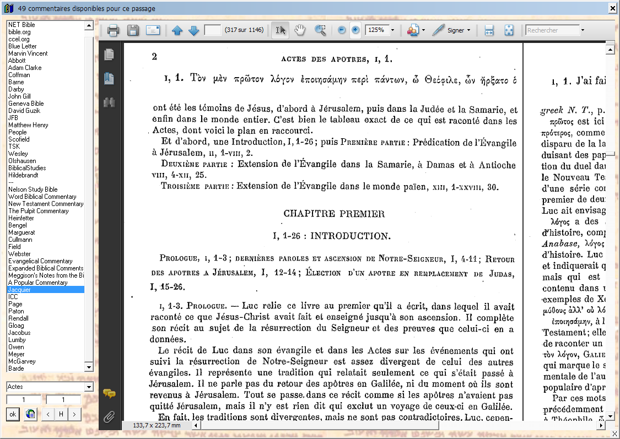This screenshot has width=620, height=439.
Task: Choose the highlighted Jacquier commentary
Action: coord(46,290)
